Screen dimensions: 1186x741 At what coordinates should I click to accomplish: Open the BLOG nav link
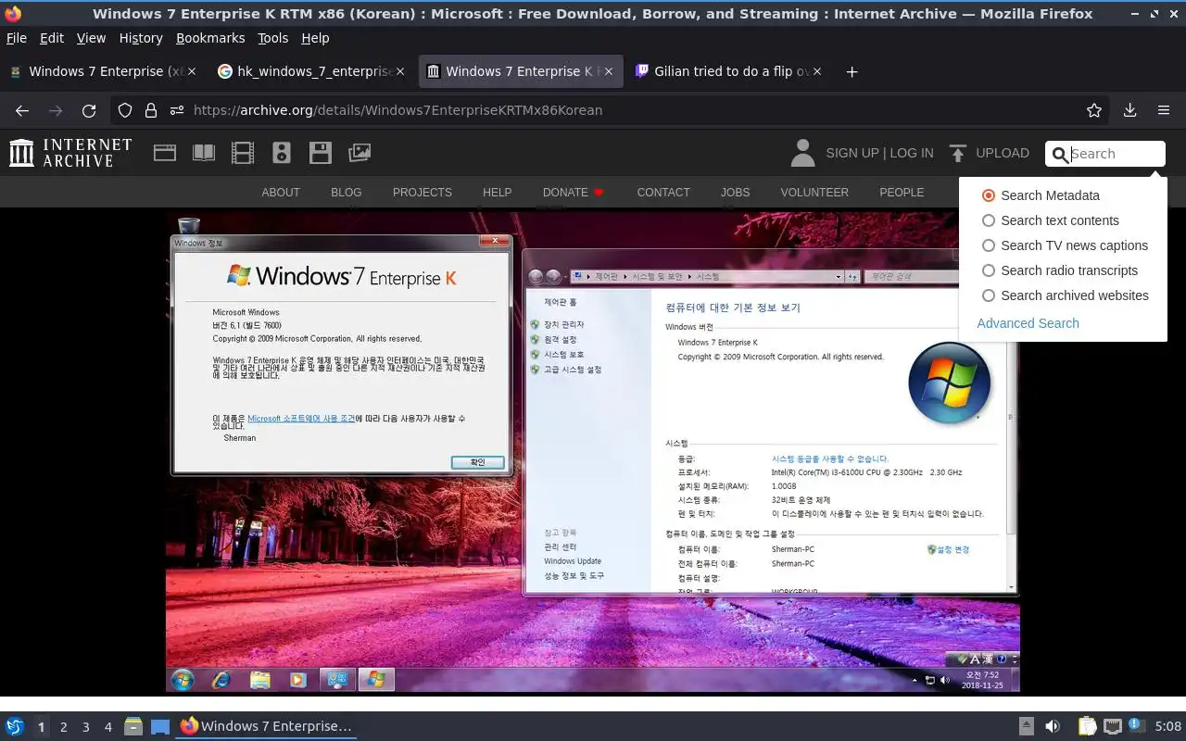347,193
